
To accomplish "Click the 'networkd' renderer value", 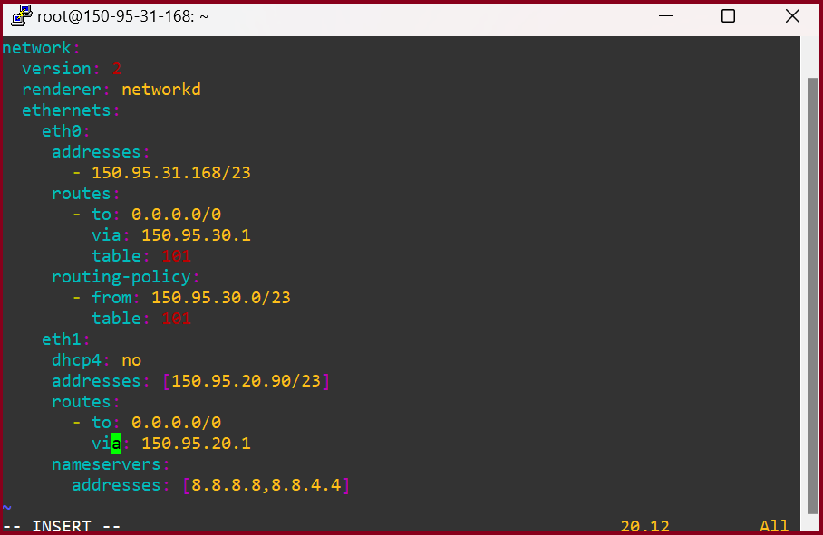I will click(161, 90).
